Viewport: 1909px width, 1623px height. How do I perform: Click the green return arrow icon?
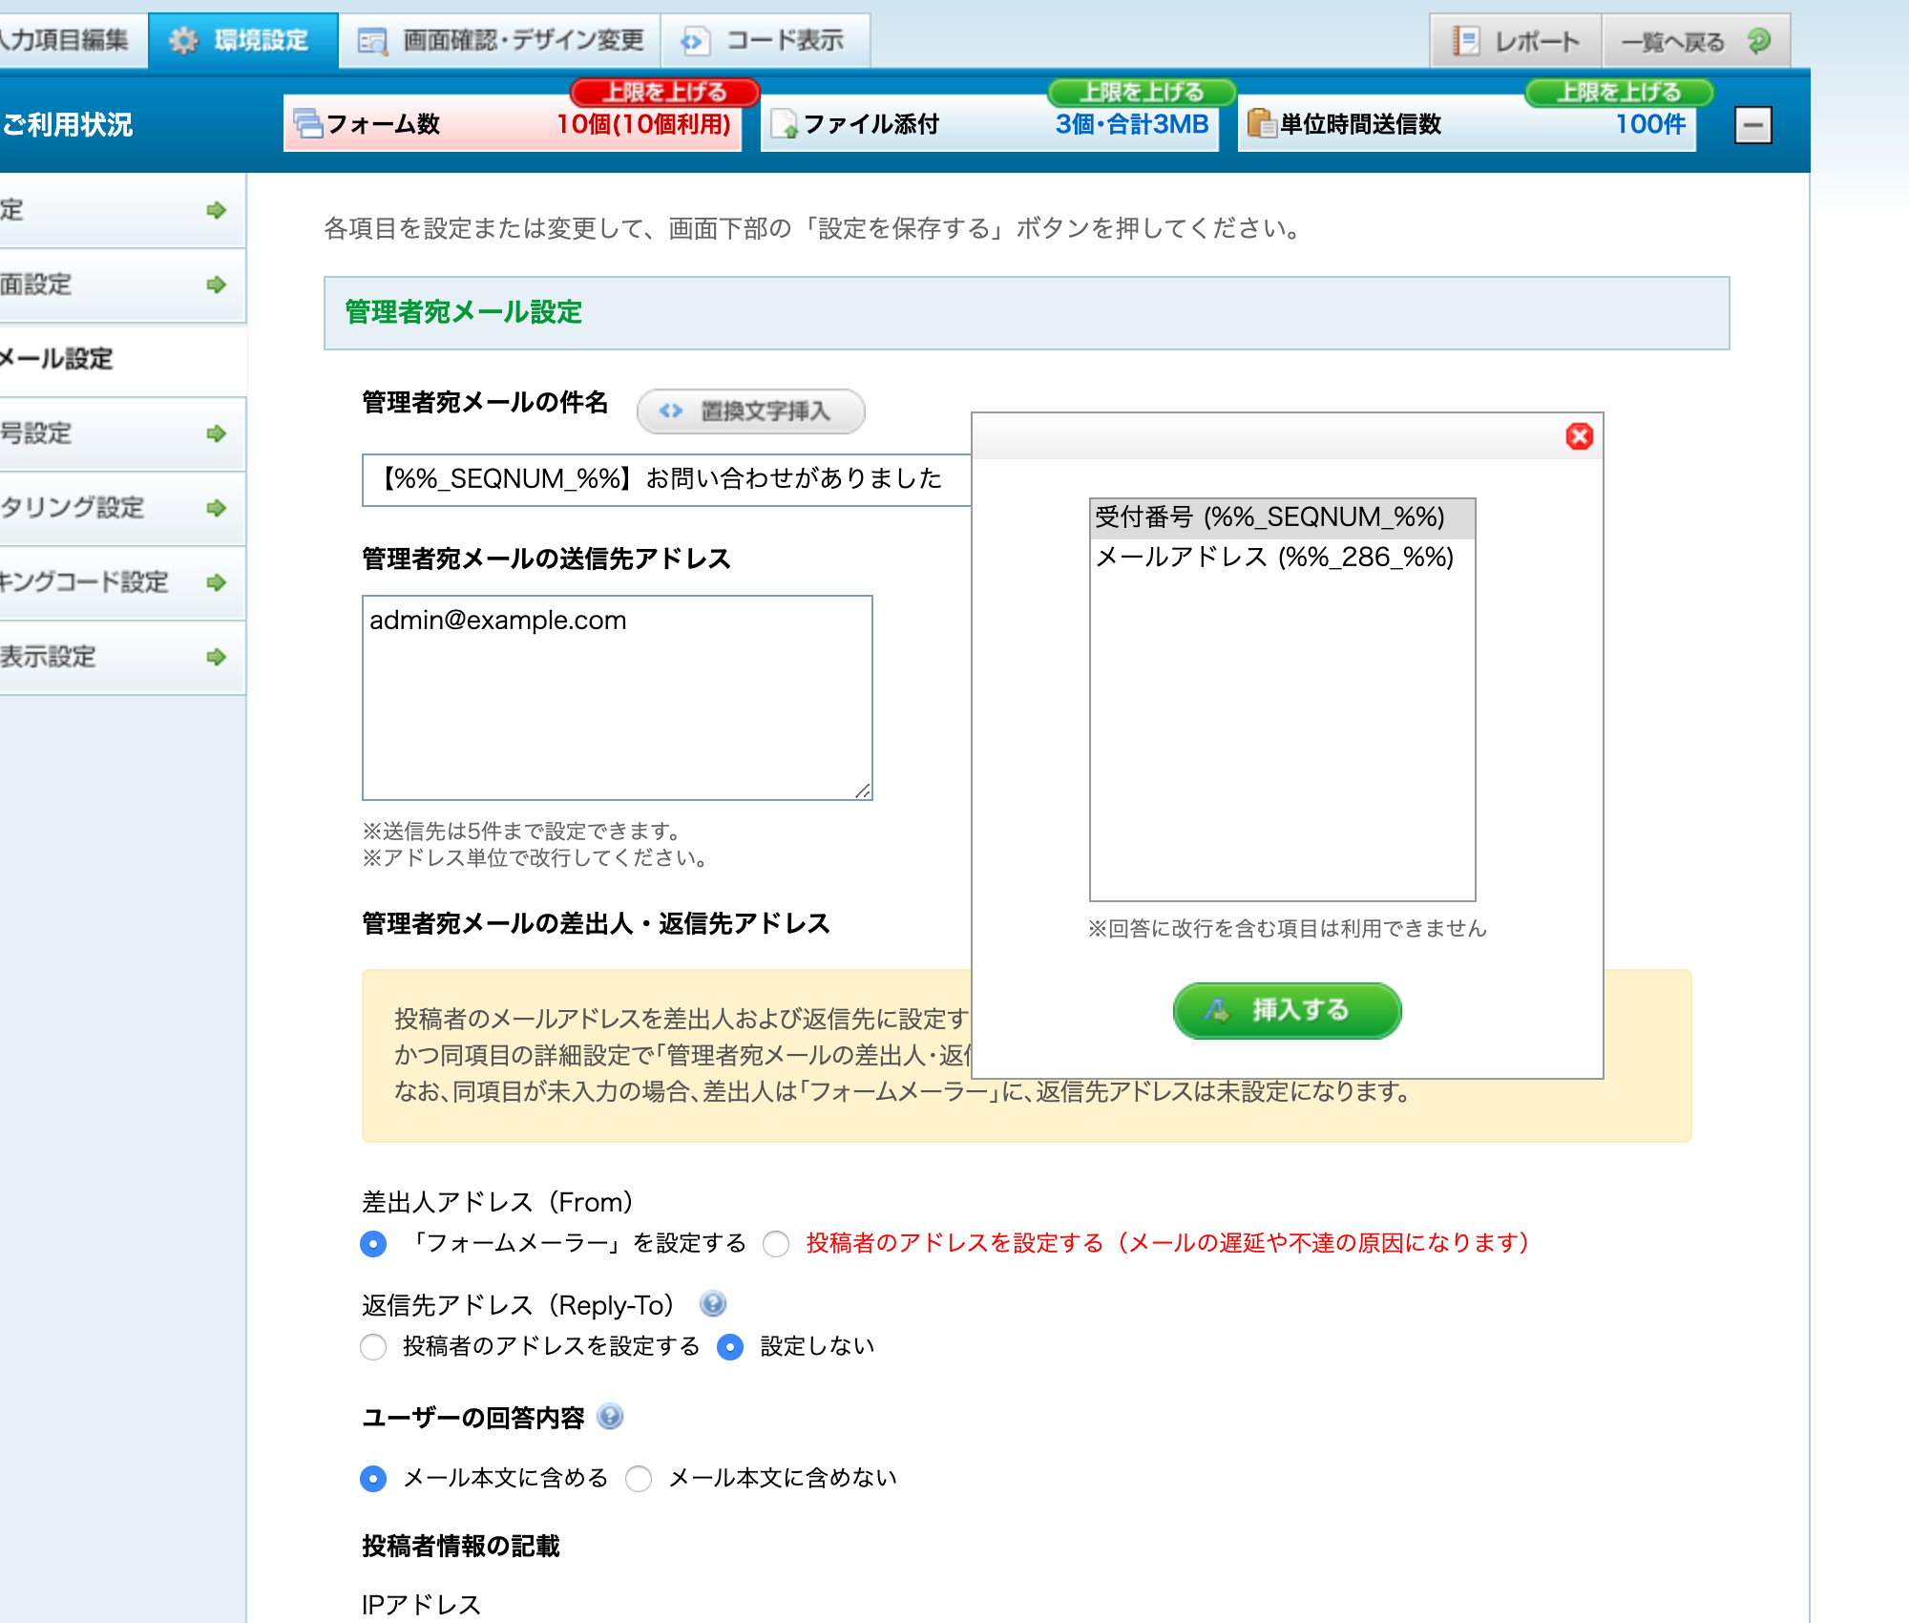tap(1758, 41)
